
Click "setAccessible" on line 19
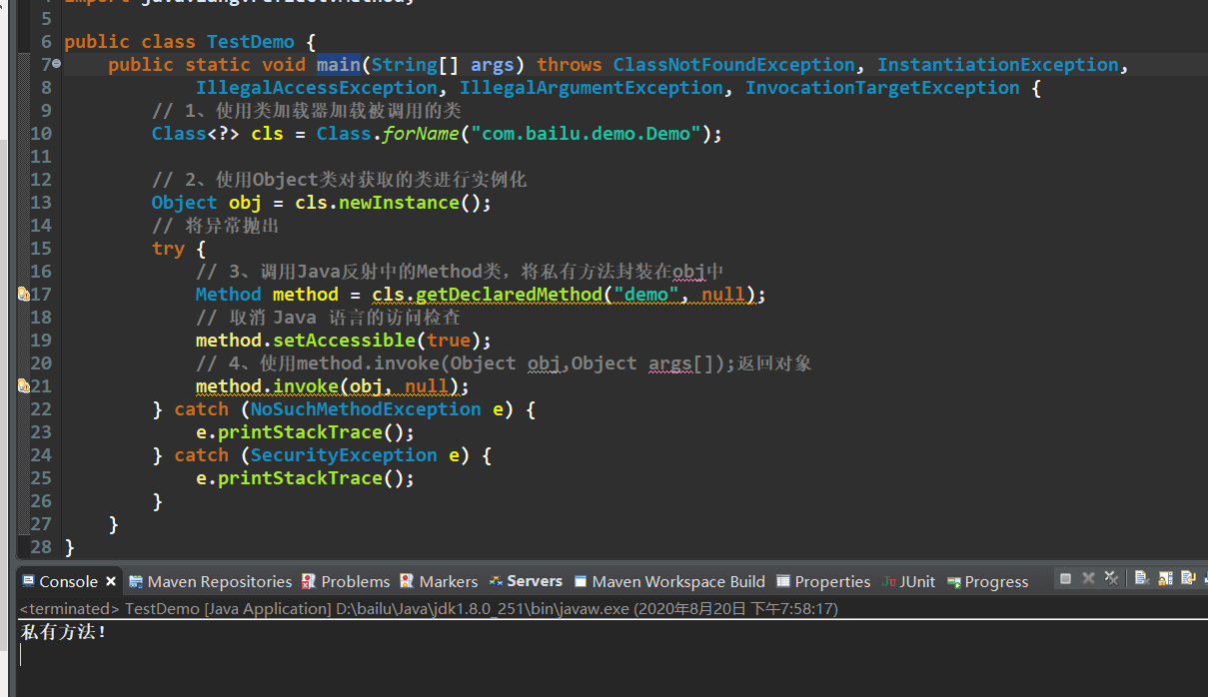click(x=345, y=341)
